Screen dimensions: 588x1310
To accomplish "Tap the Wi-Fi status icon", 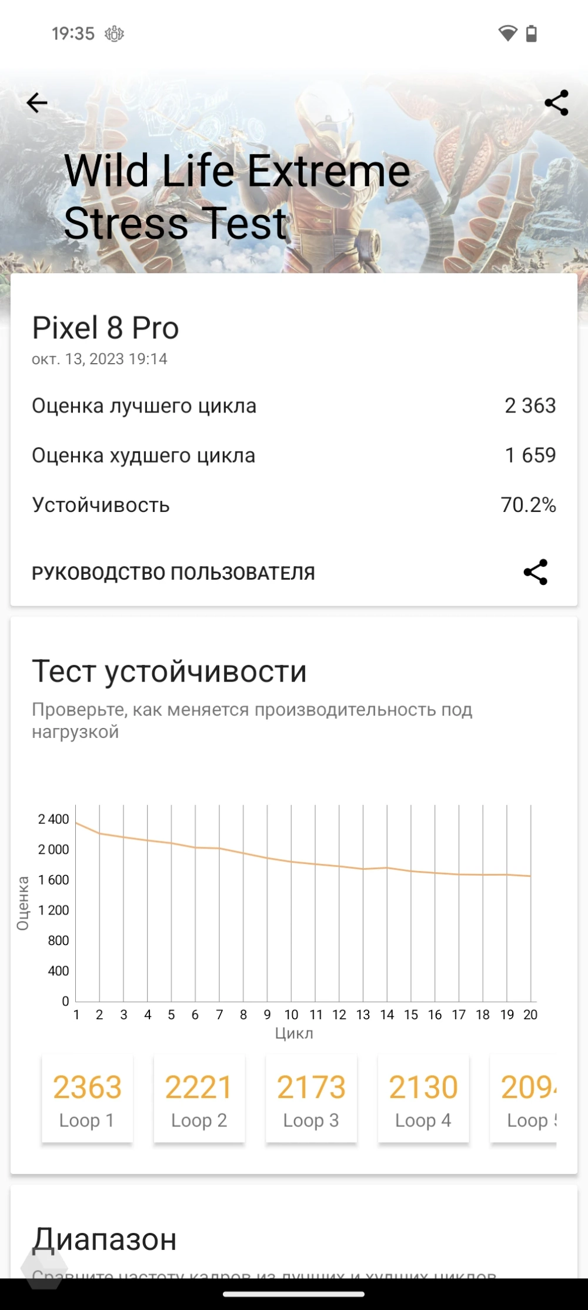I will 507,34.
